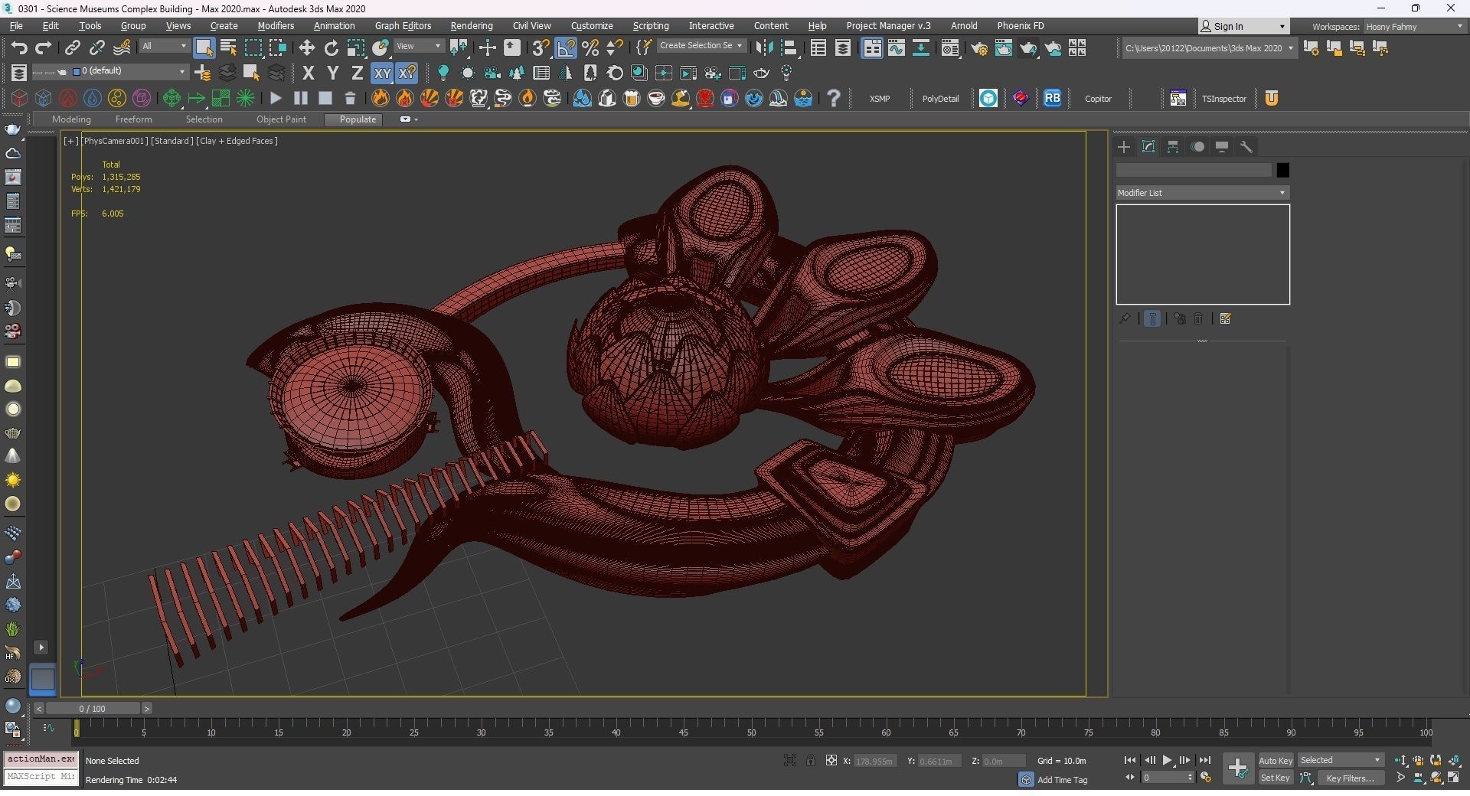Expand the Modifier List dropdown
Viewport: 1470px width, 796px height.
point(1202,193)
